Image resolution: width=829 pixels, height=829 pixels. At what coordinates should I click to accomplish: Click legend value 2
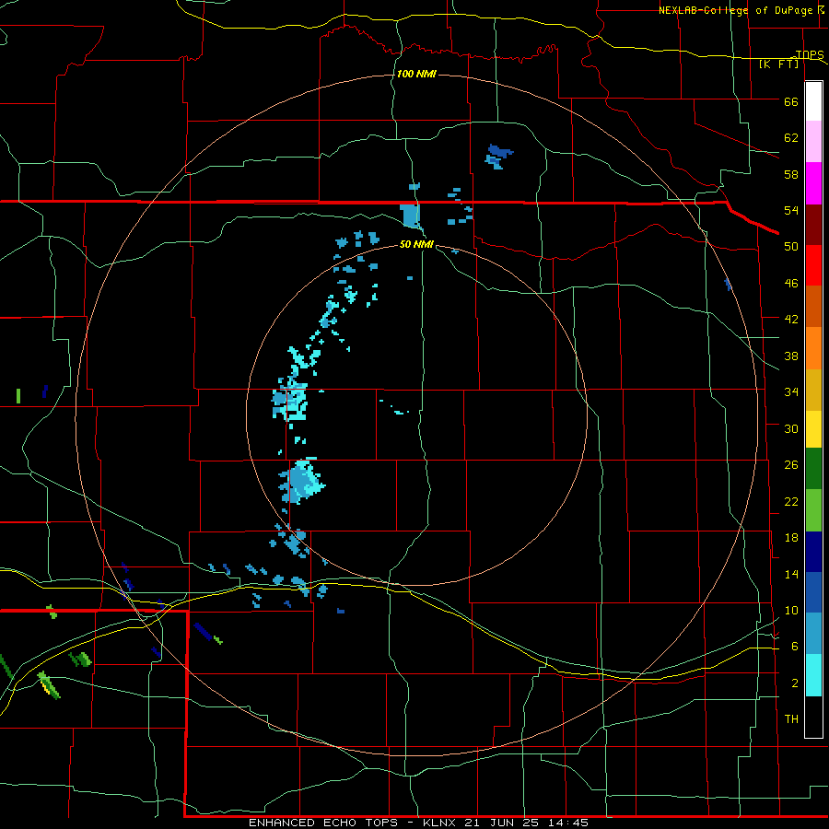795,683
